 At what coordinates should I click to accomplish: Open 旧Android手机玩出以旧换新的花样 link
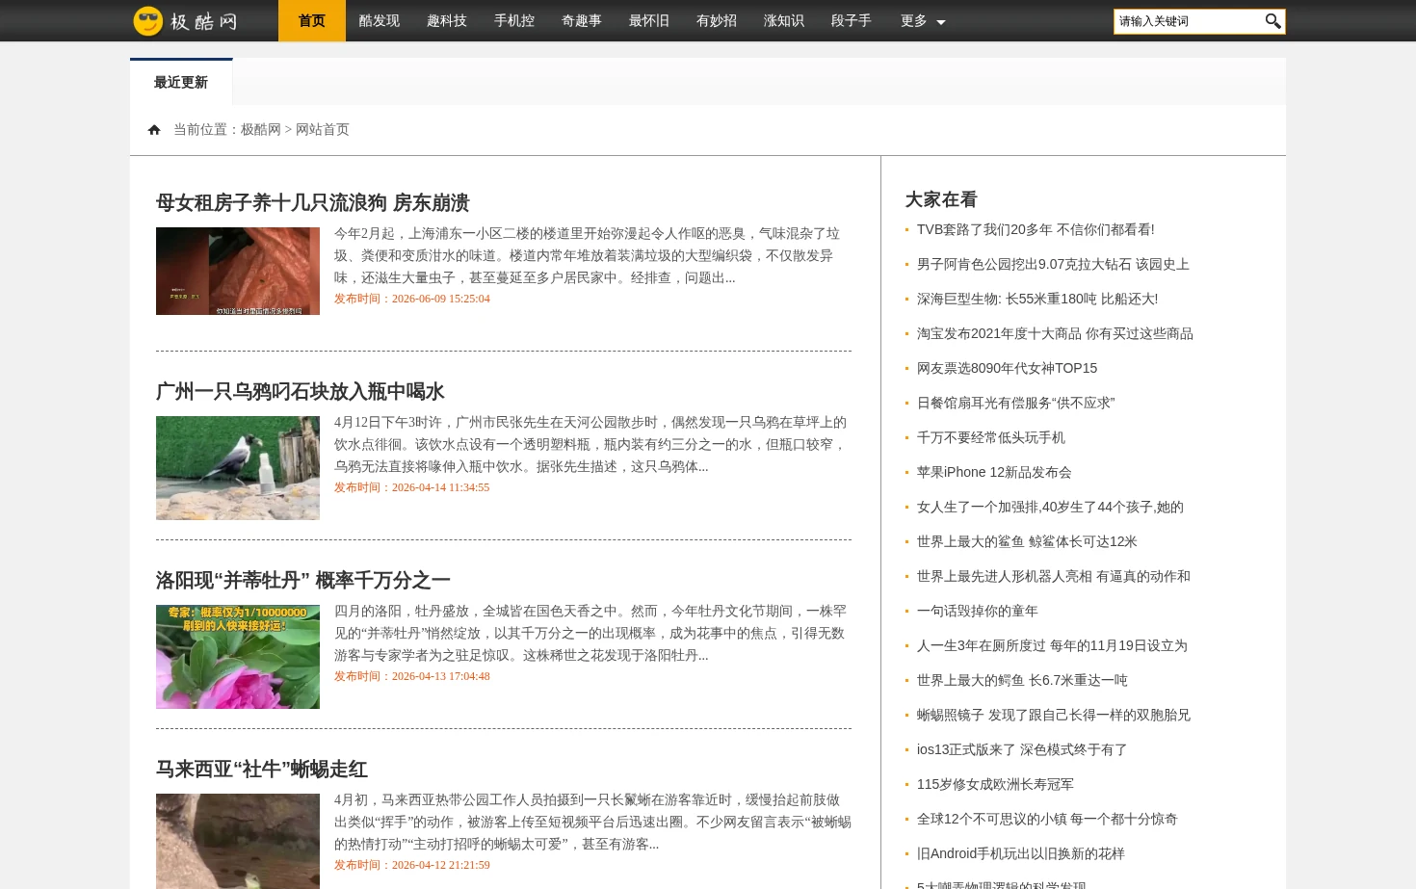pyautogui.click(x=1021, y=853)
